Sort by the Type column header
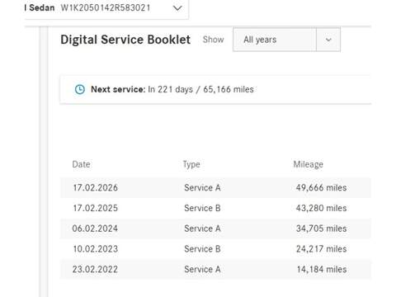396x297 pixels. click(191, 164)
